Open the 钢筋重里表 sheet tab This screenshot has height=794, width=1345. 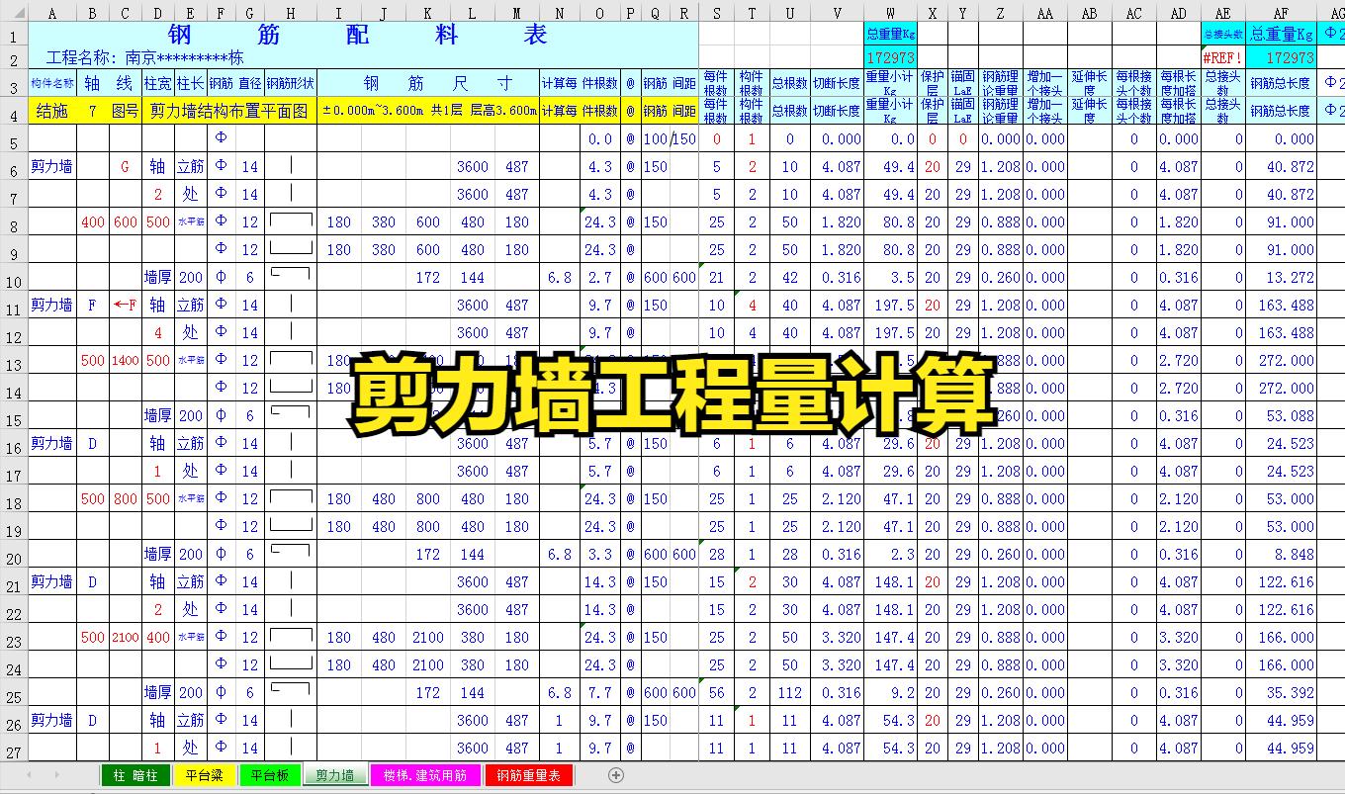[528, 775]
